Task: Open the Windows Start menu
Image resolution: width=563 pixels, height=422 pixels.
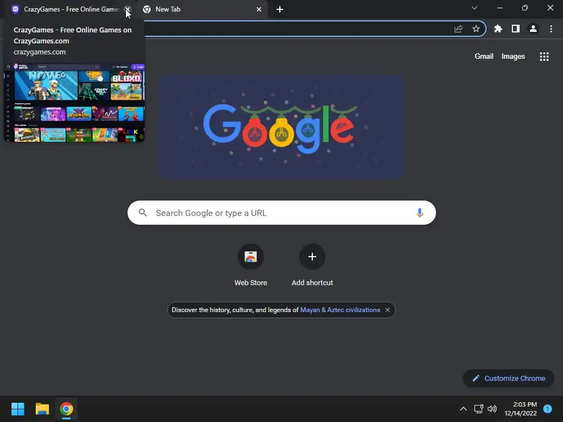Action: (x=18, y=409)
